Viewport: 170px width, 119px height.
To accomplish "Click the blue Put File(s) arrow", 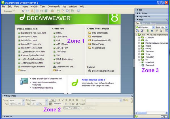I will pyautogui.click(x=152, y=31).
